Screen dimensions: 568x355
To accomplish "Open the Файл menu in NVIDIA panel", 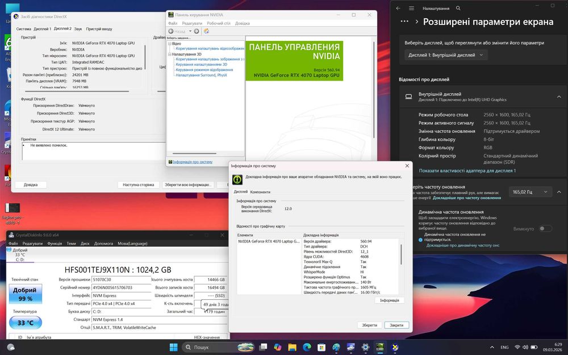I will click(x=173, y=23).
